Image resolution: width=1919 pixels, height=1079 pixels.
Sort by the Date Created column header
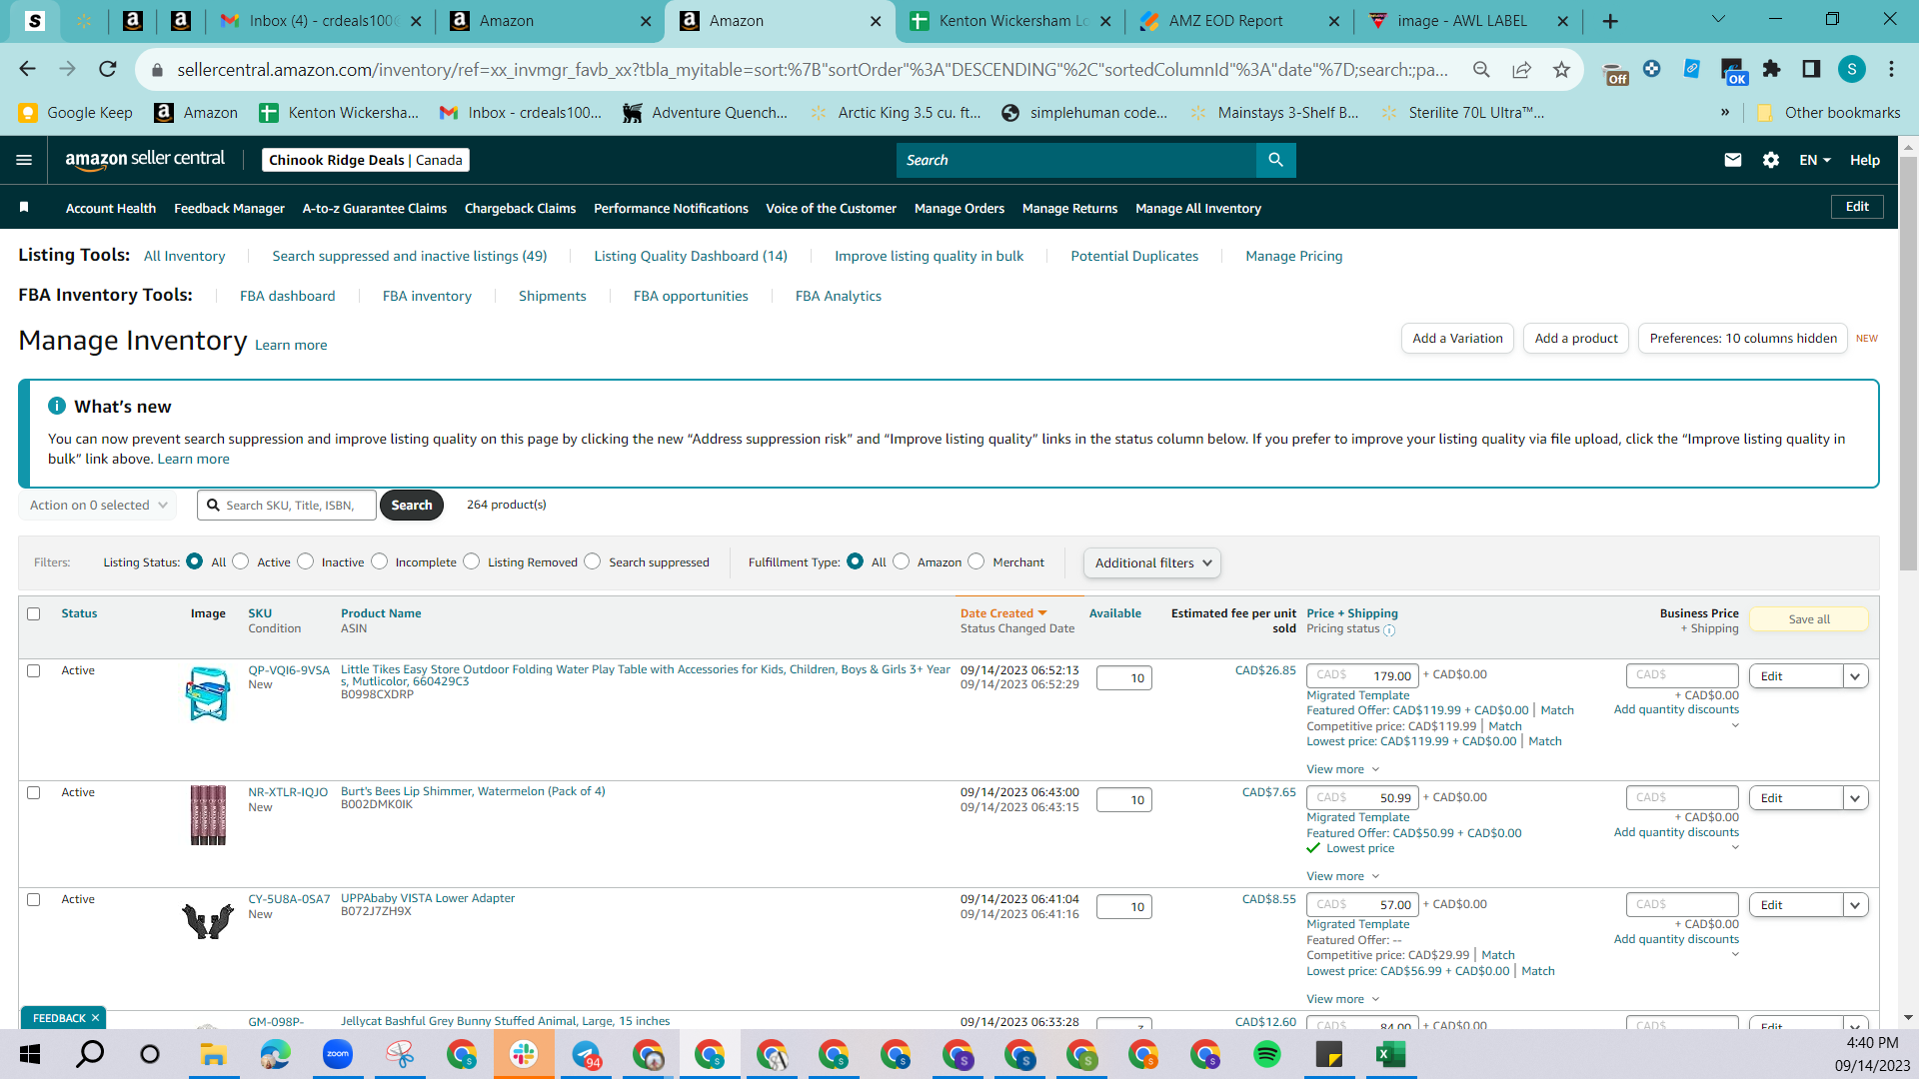[x=1003, y=613]
